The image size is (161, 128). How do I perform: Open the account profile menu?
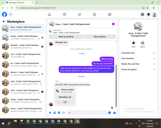(155, 14)
